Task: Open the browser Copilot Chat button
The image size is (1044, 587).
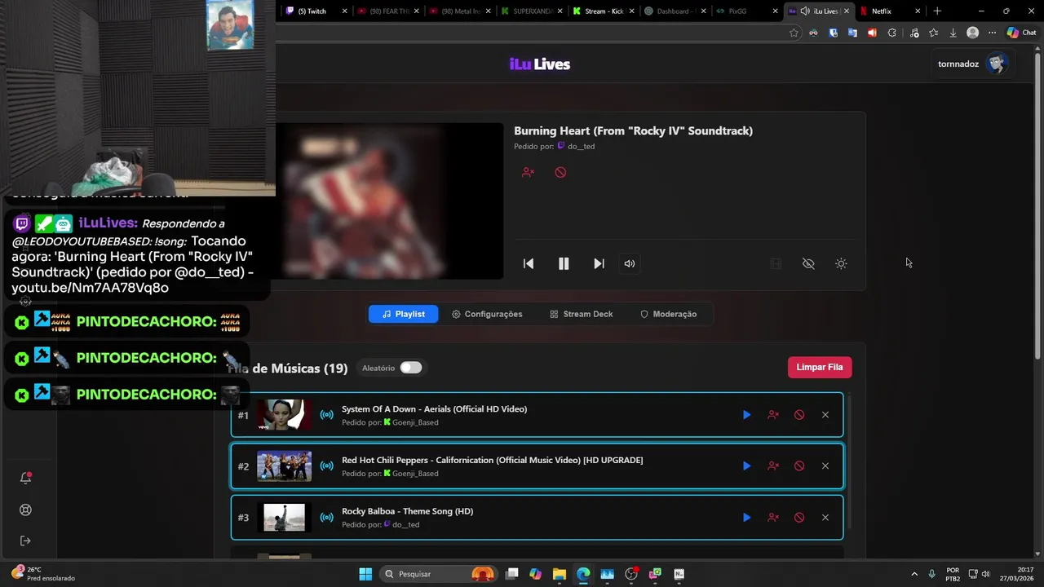Action: tap(1021, 33)
